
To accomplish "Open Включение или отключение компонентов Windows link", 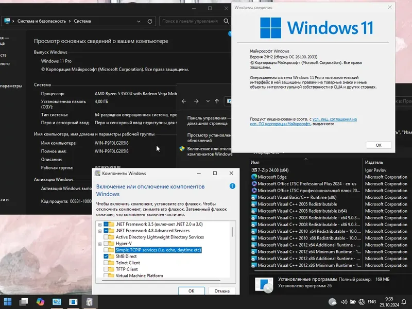I will 210,151.
